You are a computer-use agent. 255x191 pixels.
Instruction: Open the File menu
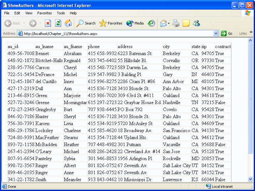[x=7, y=13]
